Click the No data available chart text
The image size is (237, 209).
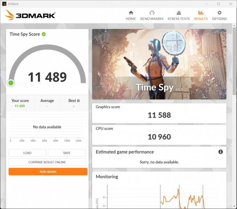point(47,127)
